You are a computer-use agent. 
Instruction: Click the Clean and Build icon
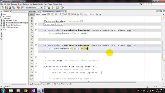point(49,7)
